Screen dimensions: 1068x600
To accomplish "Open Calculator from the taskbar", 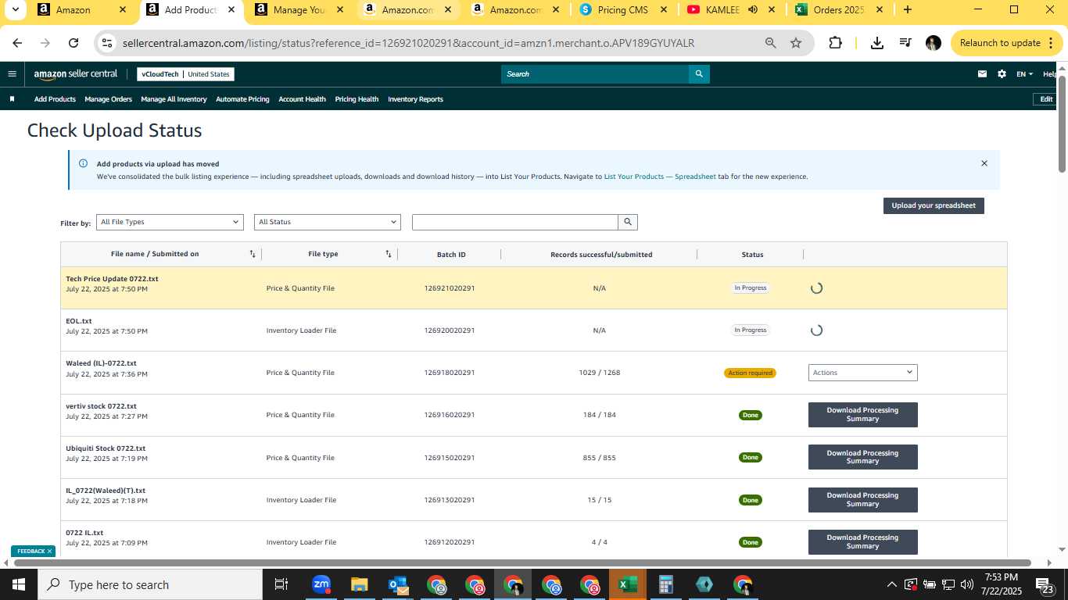I will 666,584.
